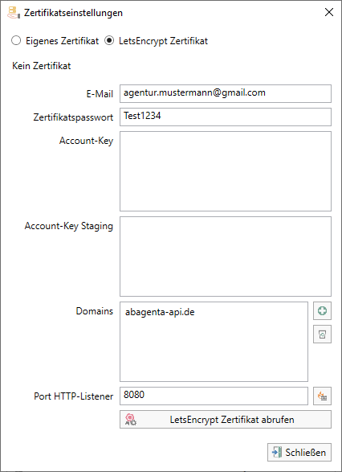Screen dimensions: 342x472
Task: Click the Domains label
Action: click(95, 311)
